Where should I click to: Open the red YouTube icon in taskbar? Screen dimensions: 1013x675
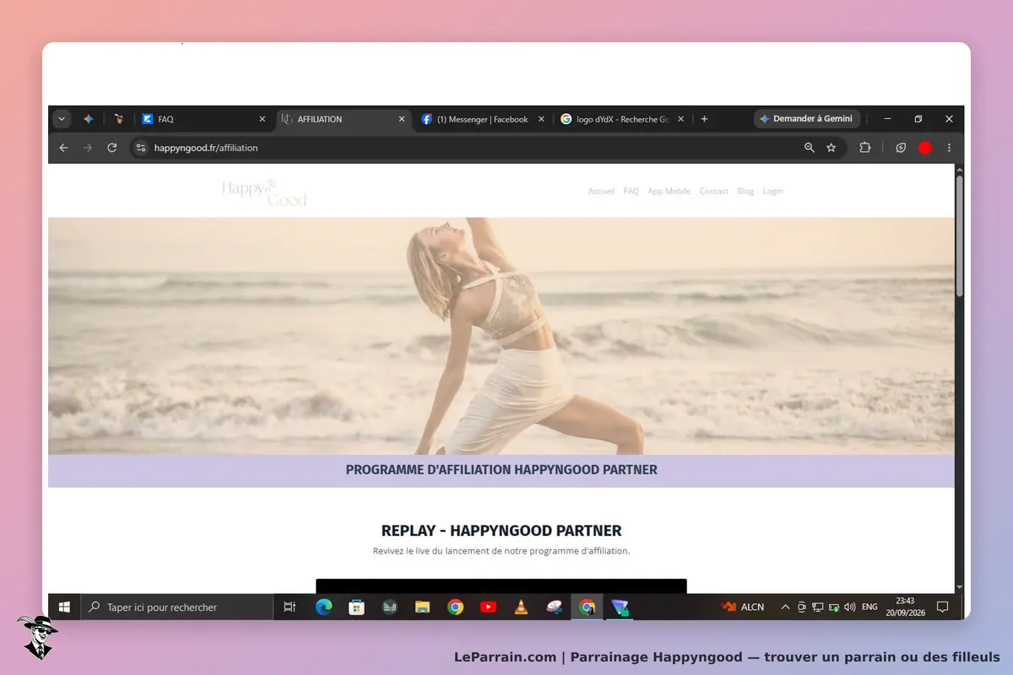(488, 607)
